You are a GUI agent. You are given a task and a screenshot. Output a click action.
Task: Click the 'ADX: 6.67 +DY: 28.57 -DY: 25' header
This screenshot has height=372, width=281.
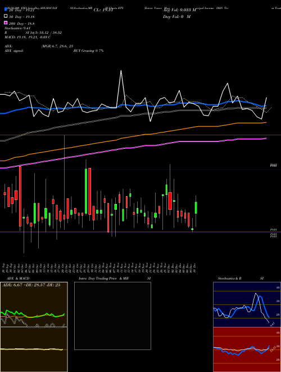(31, 285)
